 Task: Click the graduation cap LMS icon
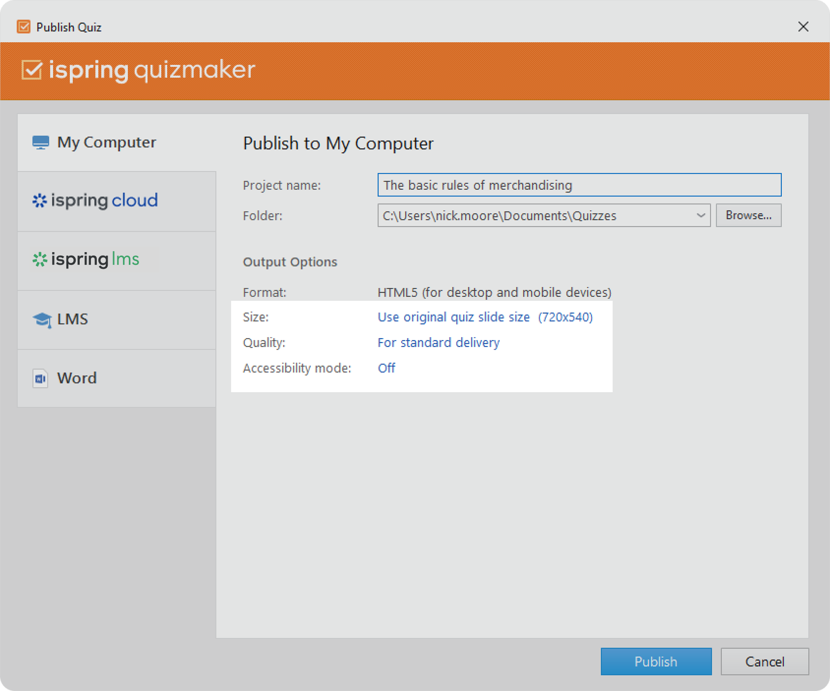(x=42, y=320)
